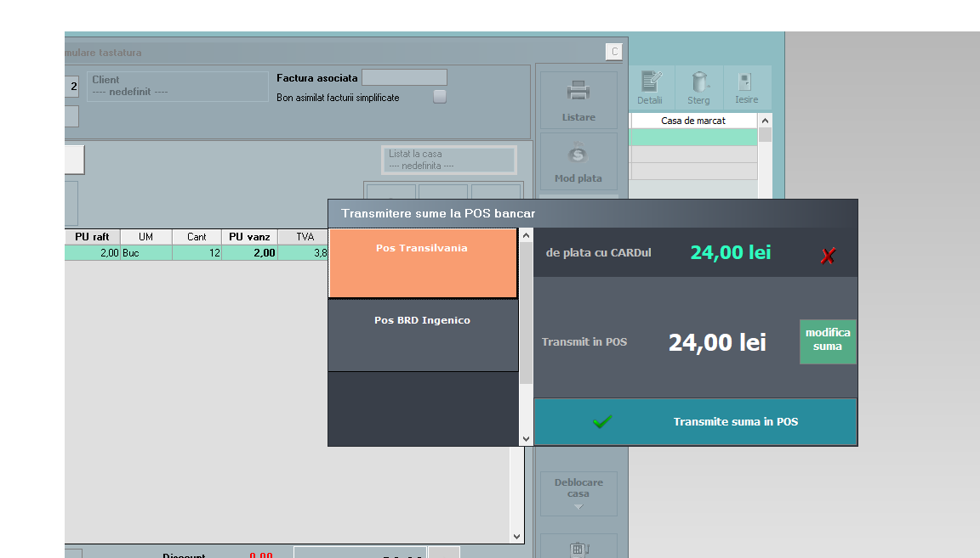980x558 pixels.
Task: Click the quantity cell showing 12
Action: [197, 253]
